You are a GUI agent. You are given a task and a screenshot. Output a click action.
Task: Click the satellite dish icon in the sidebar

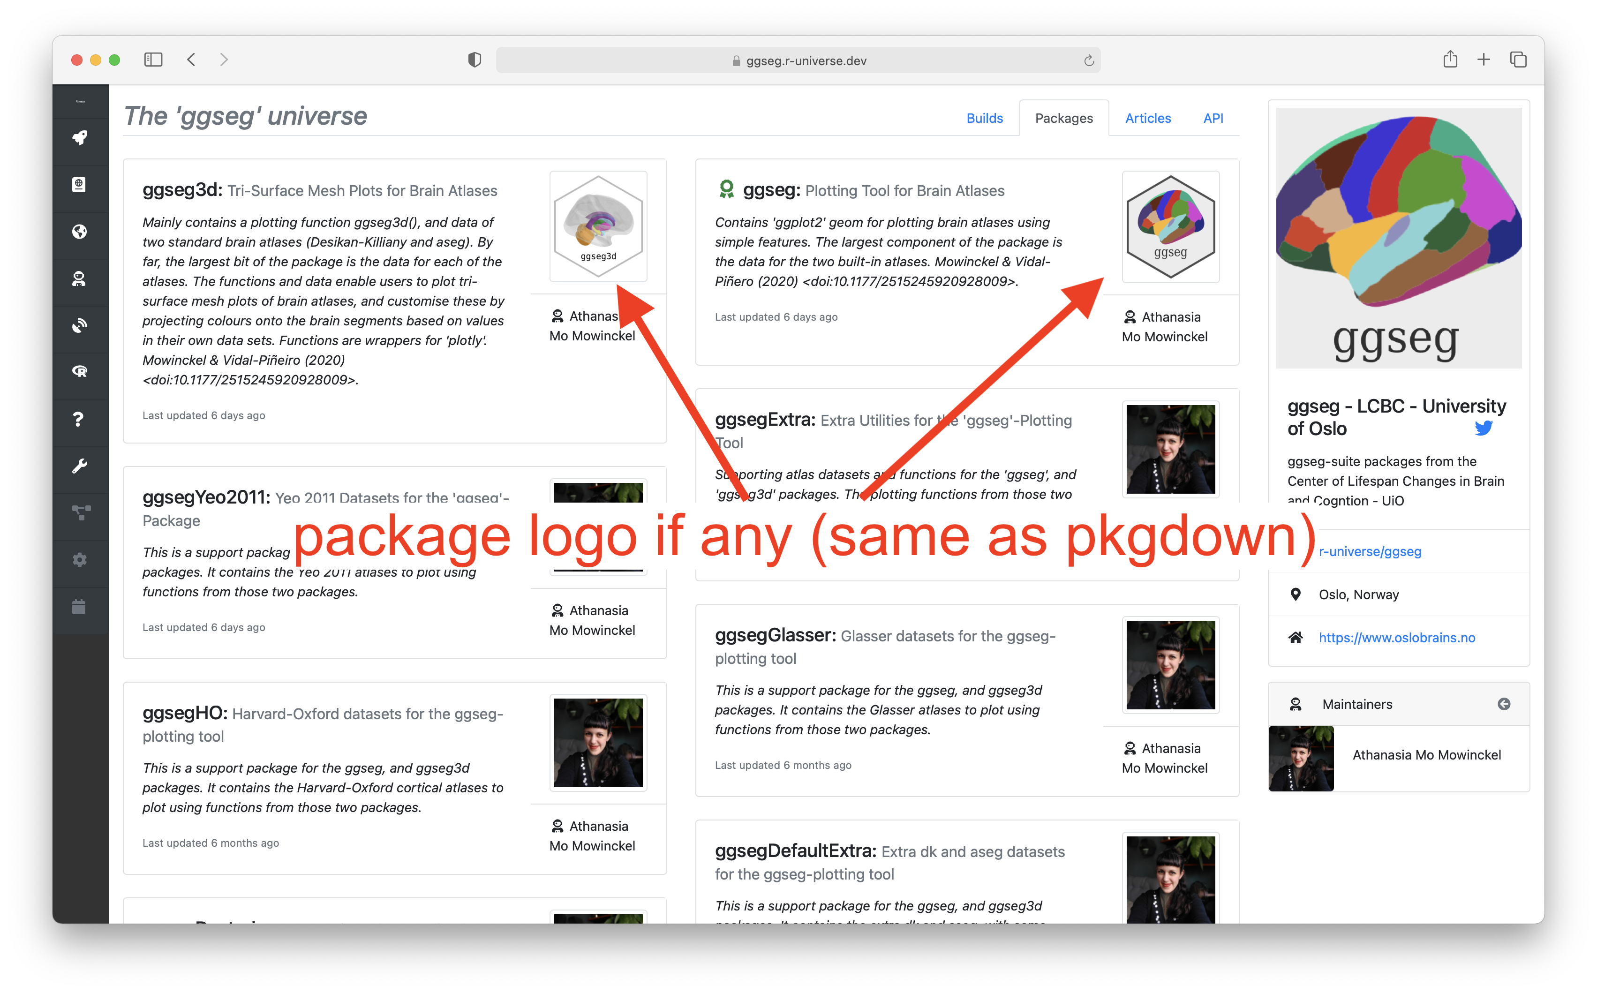79,326
